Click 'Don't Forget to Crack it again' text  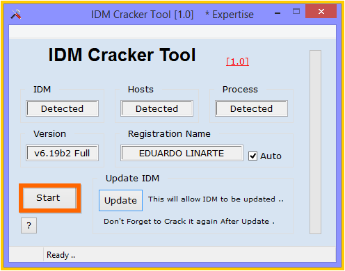coord(189,222)
